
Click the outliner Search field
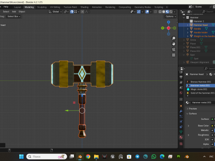(208, 12)
